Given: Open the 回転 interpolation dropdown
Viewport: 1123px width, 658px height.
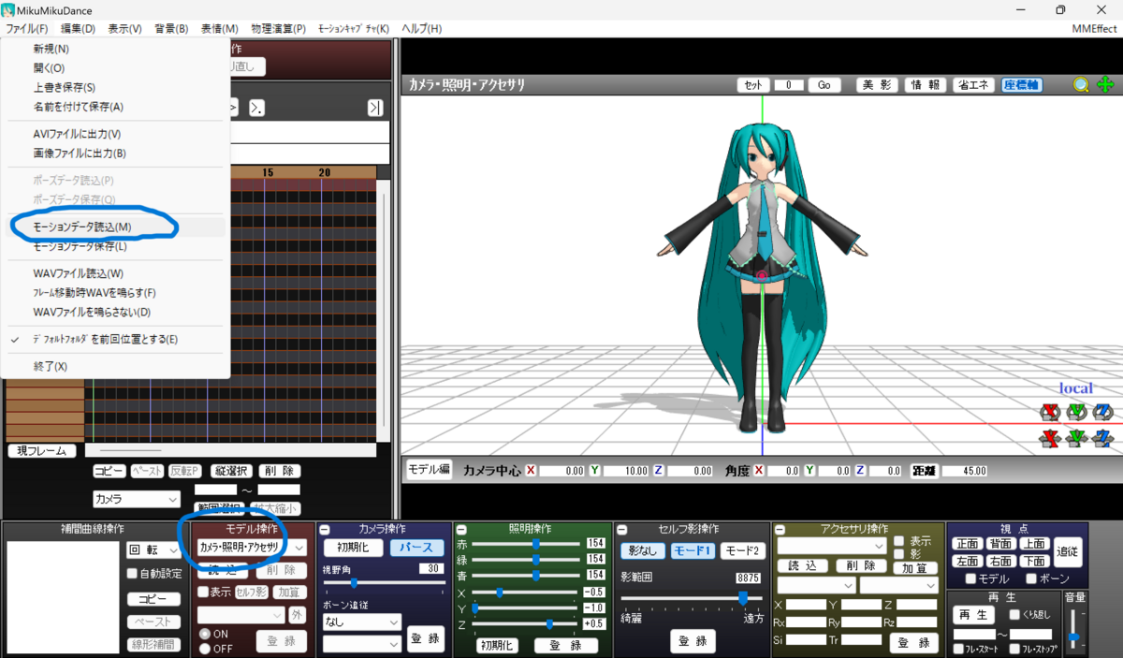Looking at the screenshot, I should click(153, 550).
